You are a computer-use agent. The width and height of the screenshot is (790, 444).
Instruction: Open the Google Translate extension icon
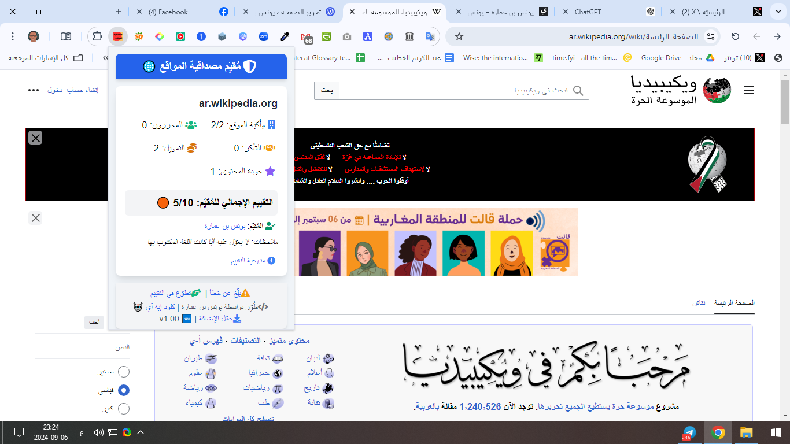pyautogui.click(x=429, y=36)
